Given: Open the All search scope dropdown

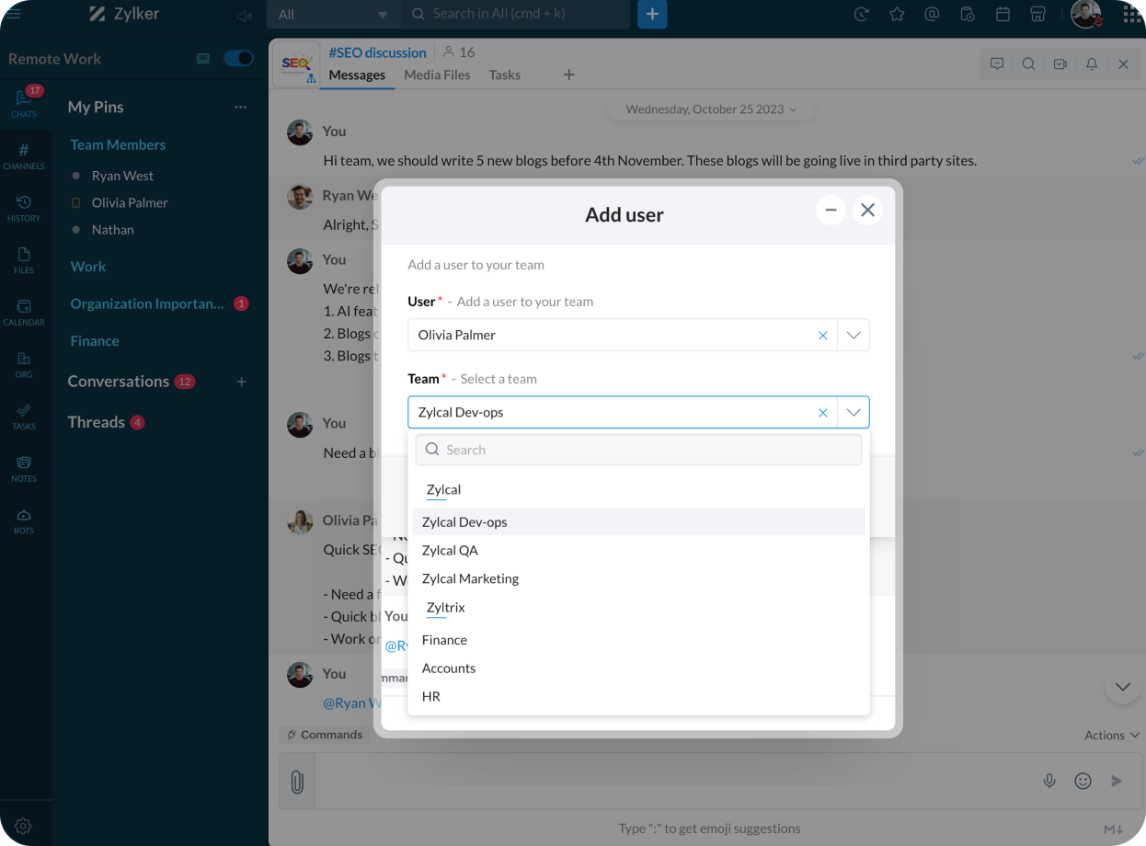Looking at the screenshot, I should pos(333,14).
